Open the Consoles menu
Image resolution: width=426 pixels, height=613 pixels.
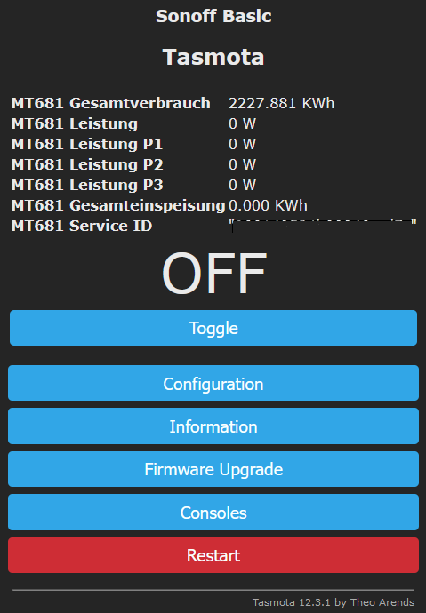click(x=213, y=512)
